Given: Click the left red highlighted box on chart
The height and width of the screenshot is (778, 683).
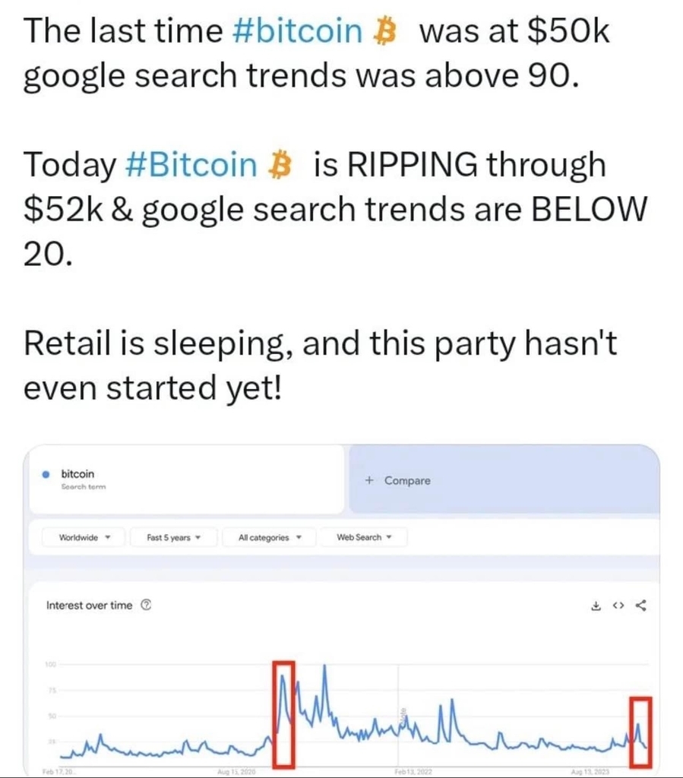Looking at the screenshot, I should tap(284, 714).
